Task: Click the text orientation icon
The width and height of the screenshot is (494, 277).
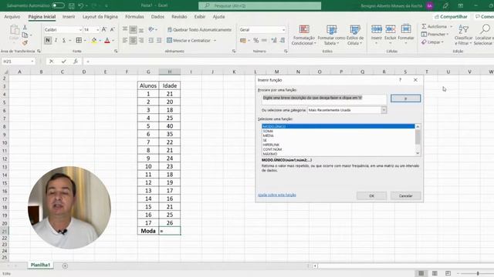Action: click(x=151, y=29)
